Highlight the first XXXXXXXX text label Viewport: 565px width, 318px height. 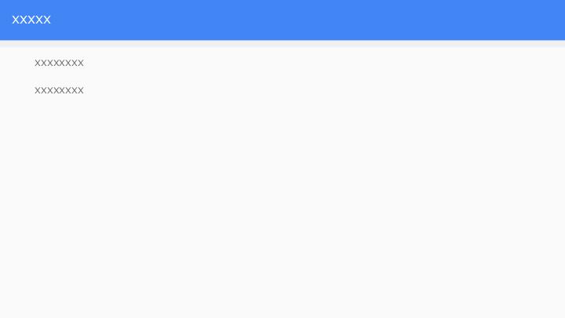coord(59,63)
